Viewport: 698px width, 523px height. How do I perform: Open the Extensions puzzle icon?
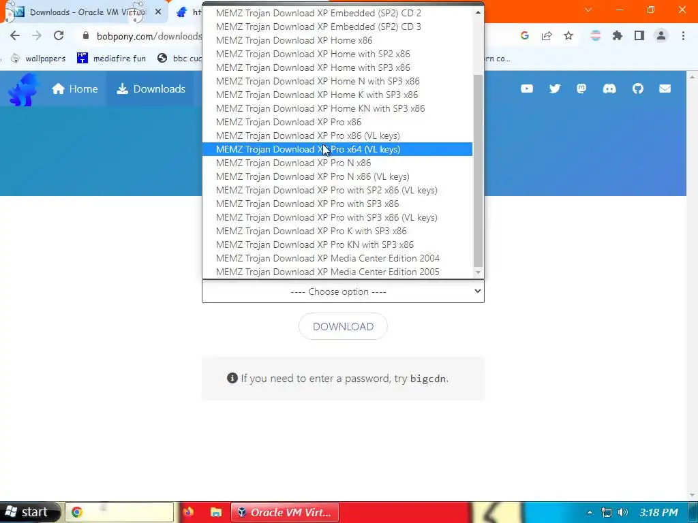click(x=618, y=36)
